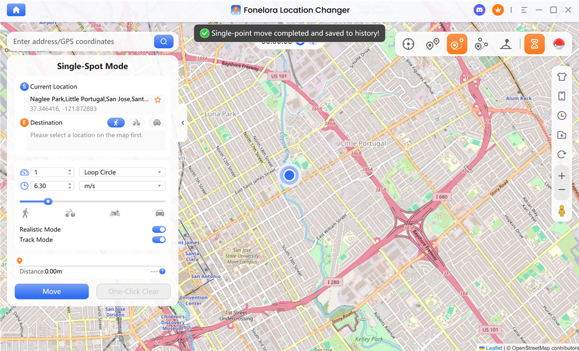579x351 pixels.
Task: Select the multi-spot route mode icon
Action: [x=481, y=44]
